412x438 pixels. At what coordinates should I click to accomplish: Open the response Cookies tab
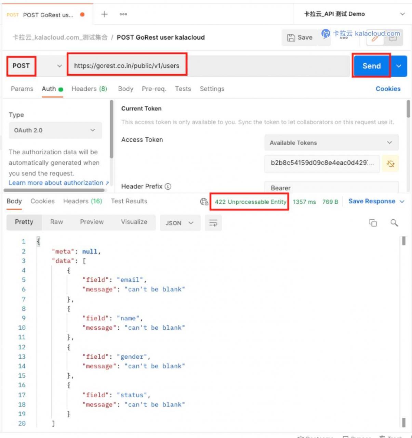coord(42,201)
